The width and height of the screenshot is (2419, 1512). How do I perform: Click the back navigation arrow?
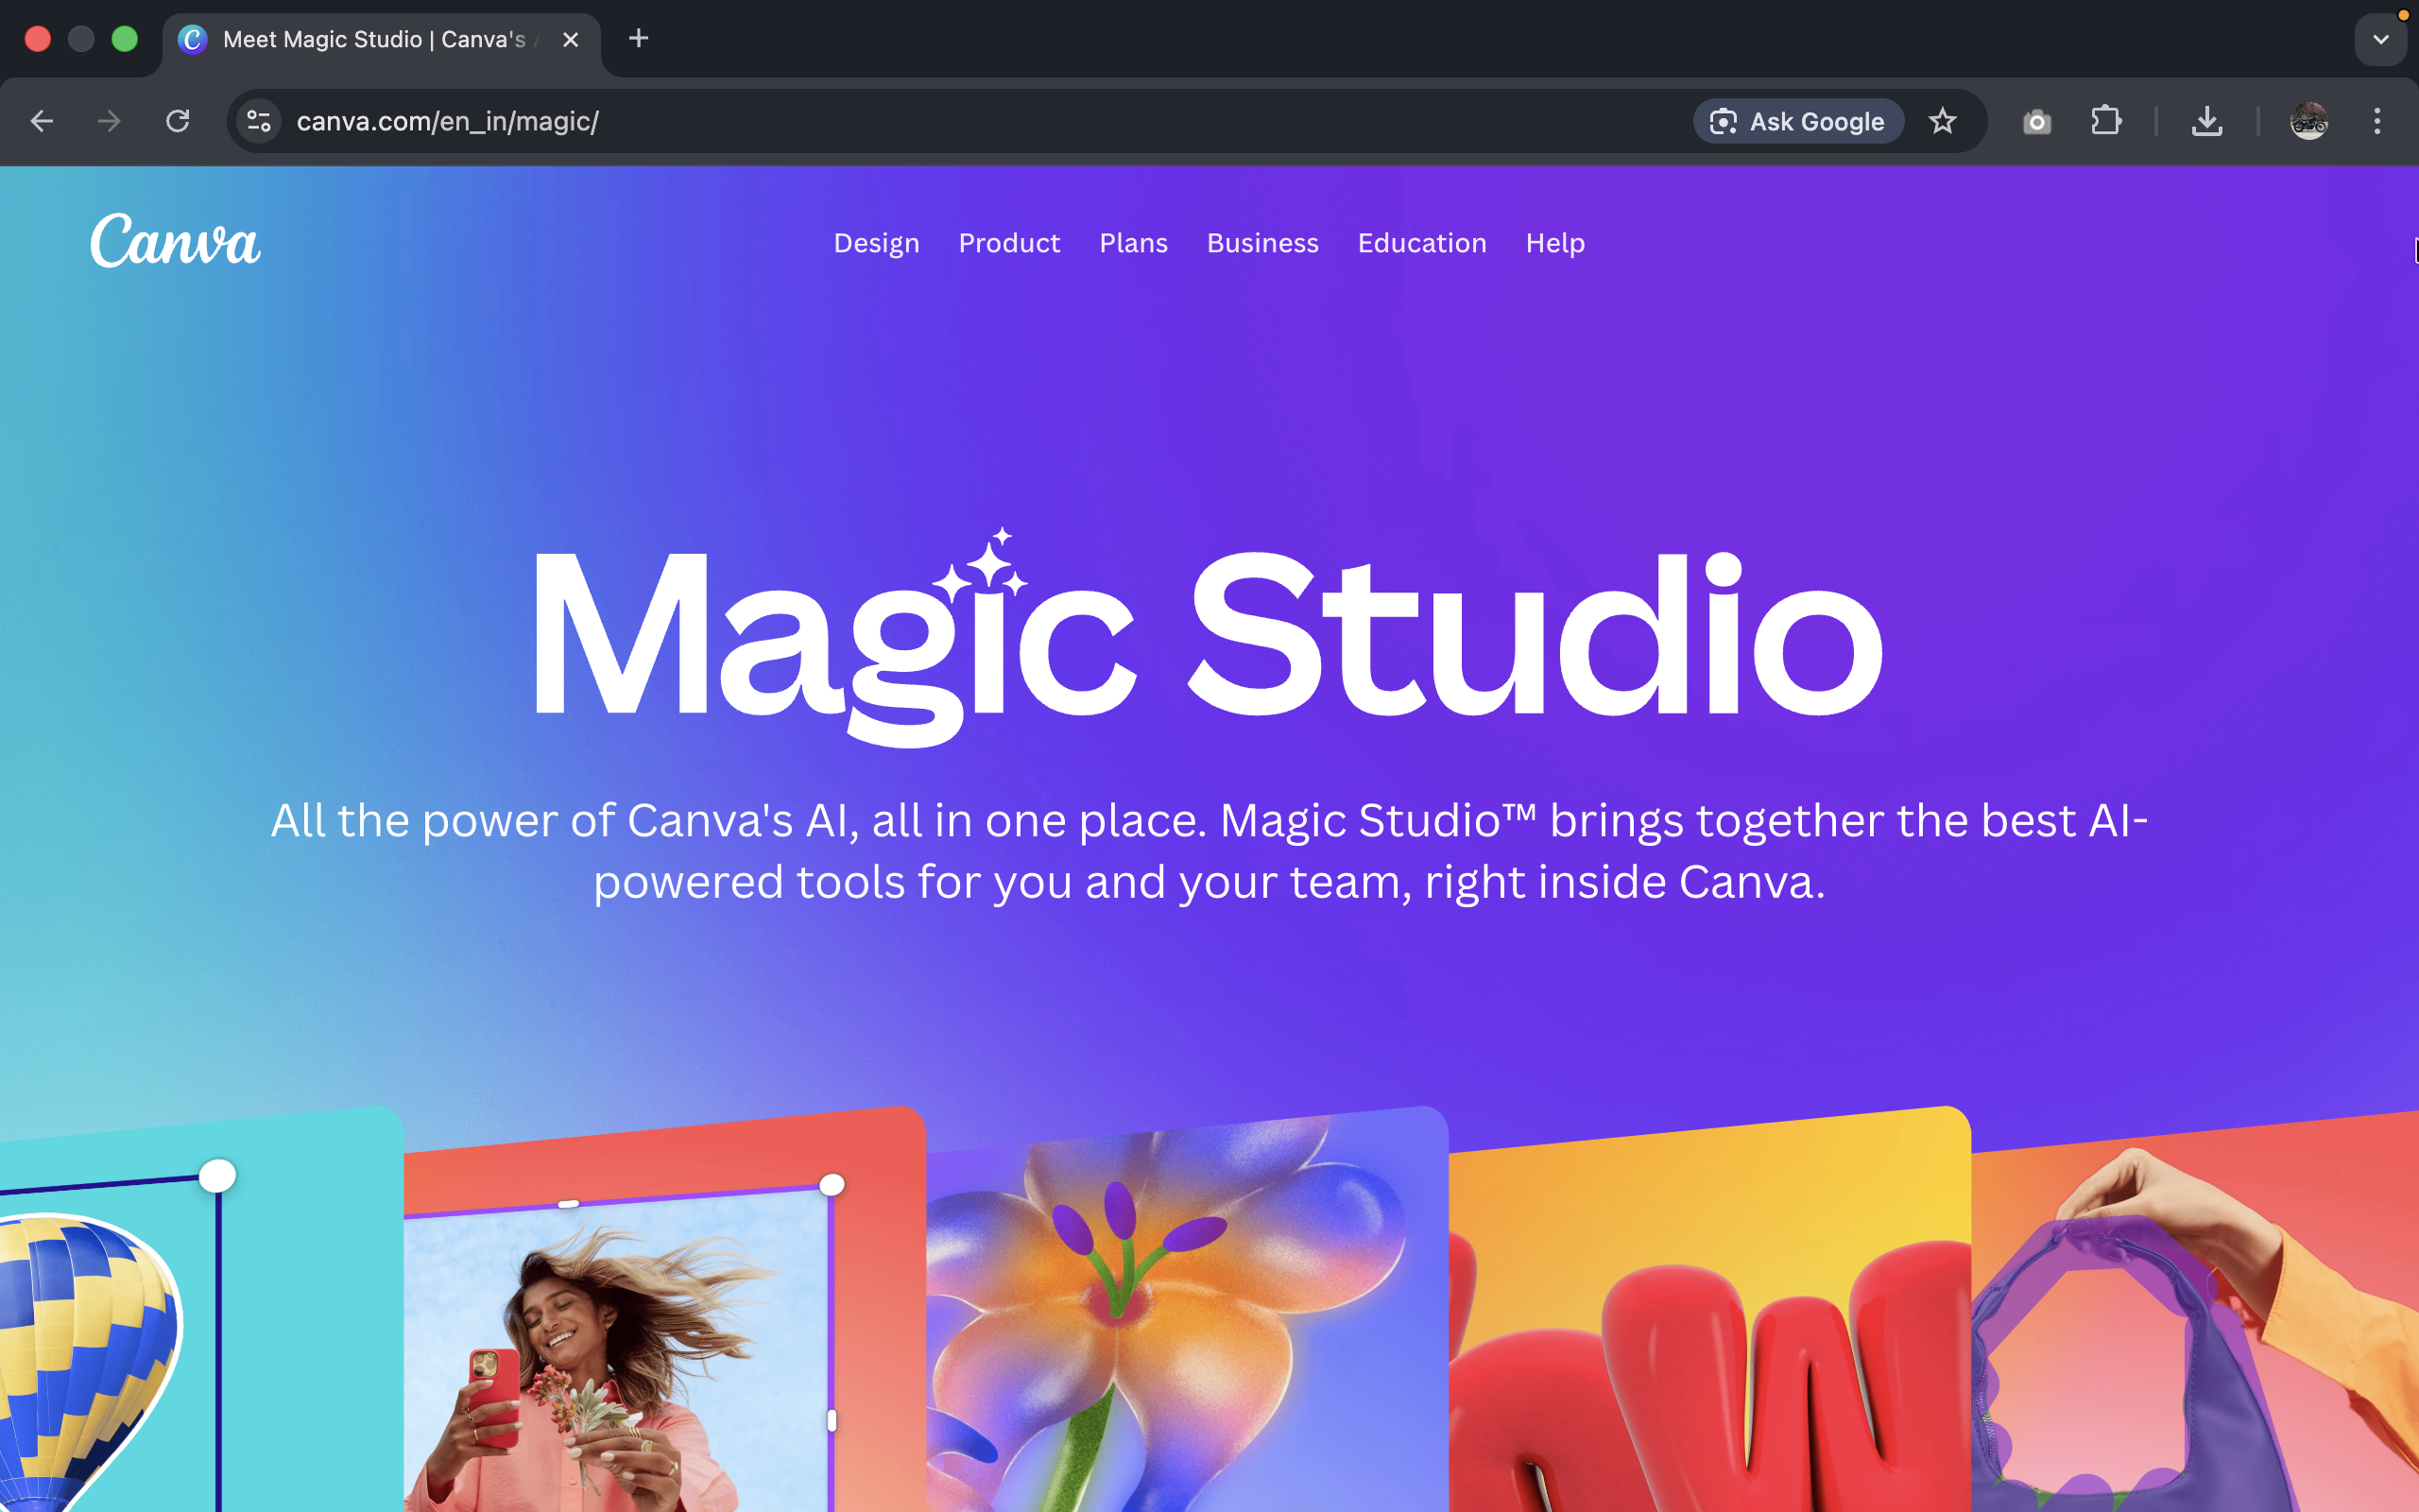tap(41, 121)
